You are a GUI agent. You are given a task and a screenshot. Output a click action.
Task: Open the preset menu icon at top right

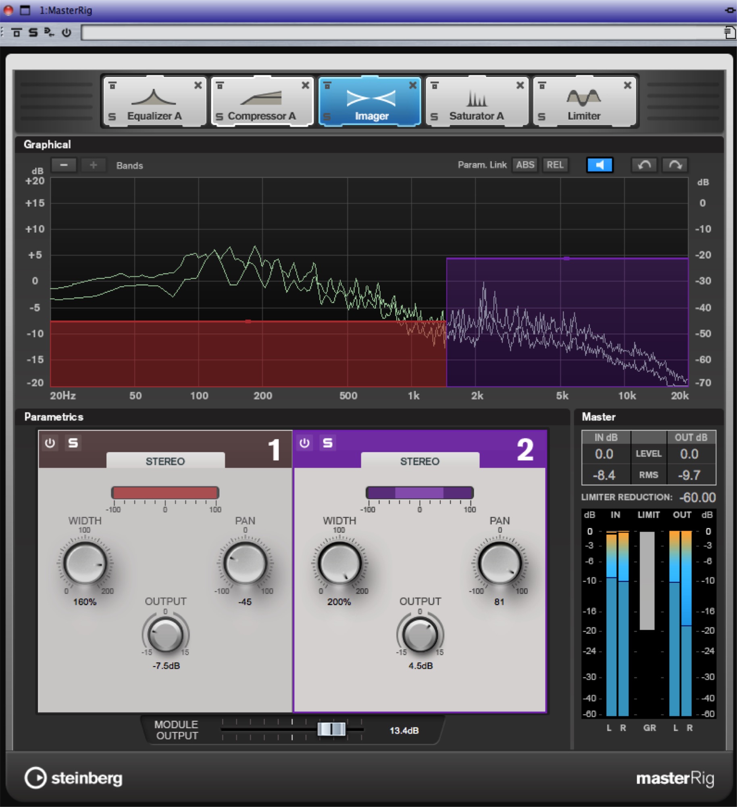click(x=729, y=32)
